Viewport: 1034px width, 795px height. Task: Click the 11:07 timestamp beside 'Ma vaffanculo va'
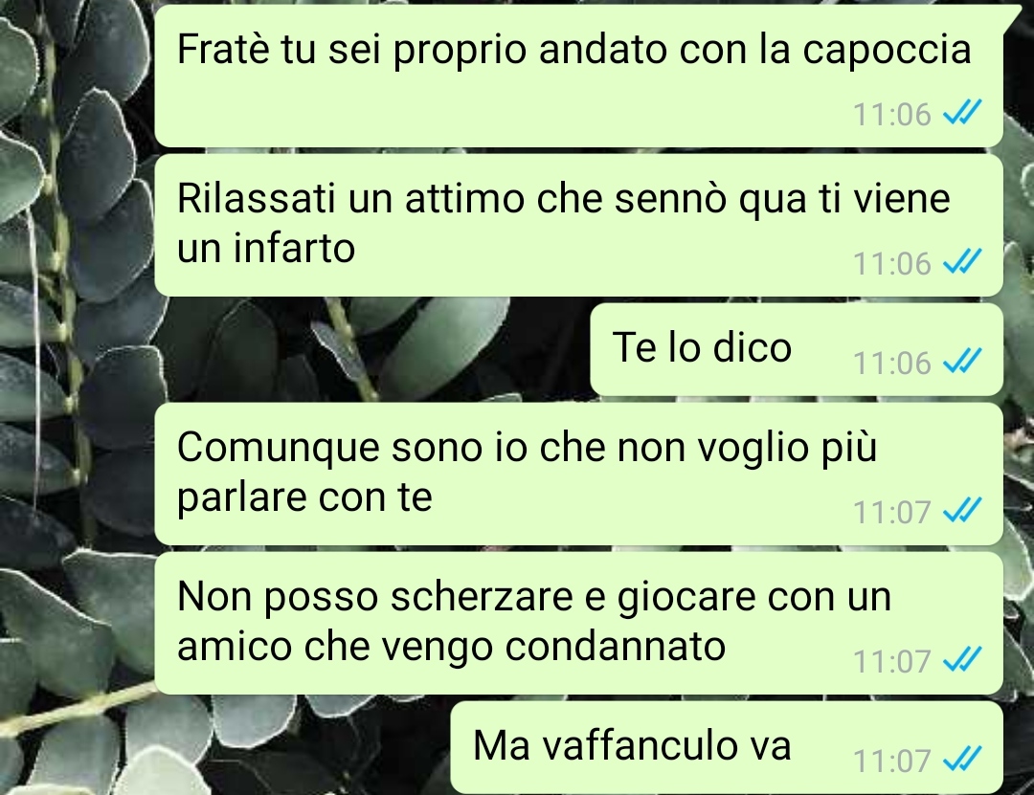891,762
